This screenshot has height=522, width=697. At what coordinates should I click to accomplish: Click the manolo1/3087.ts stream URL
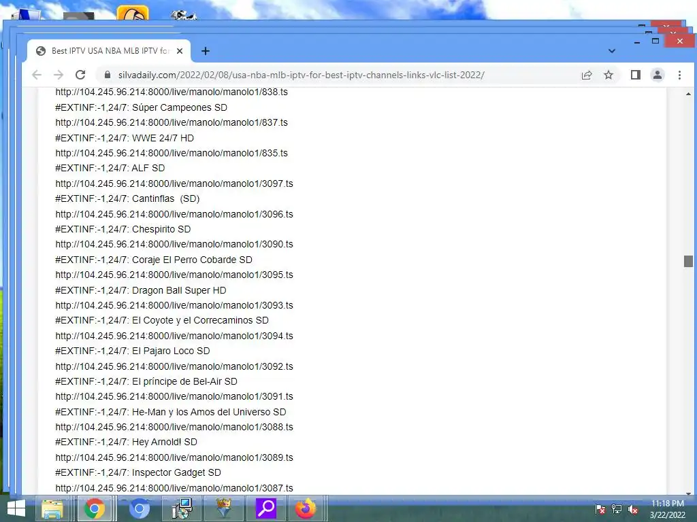[174, 488]
